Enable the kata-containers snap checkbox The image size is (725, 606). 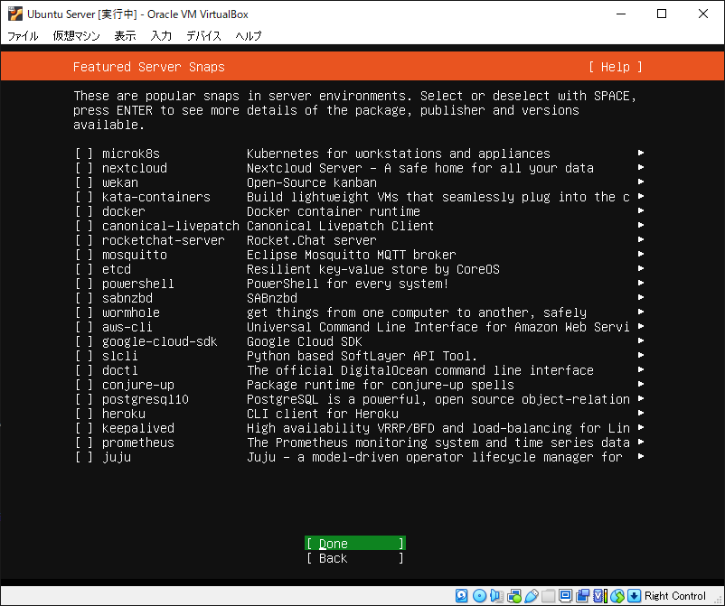click(x=84, y=197)
